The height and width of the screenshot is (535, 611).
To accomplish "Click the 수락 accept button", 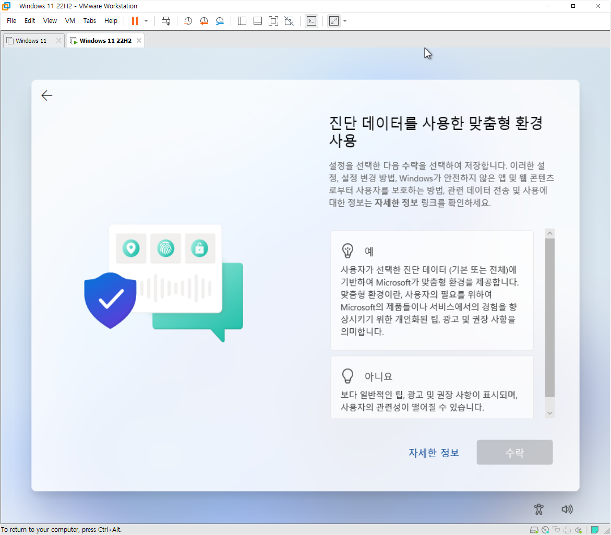I will [x=514, y=453].
